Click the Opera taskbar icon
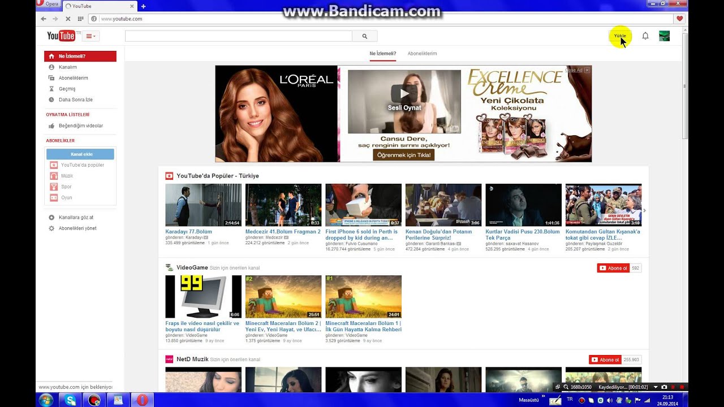Viewport: 724px width, 407px height. coord(143,400)
